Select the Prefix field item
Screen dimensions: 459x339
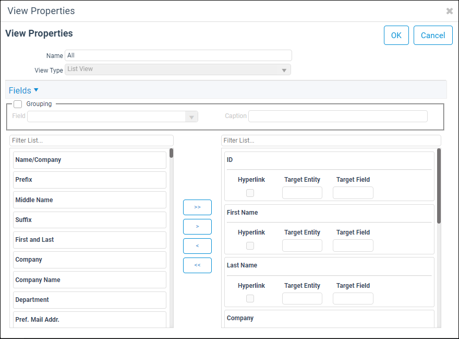click(x=90, y=180)
